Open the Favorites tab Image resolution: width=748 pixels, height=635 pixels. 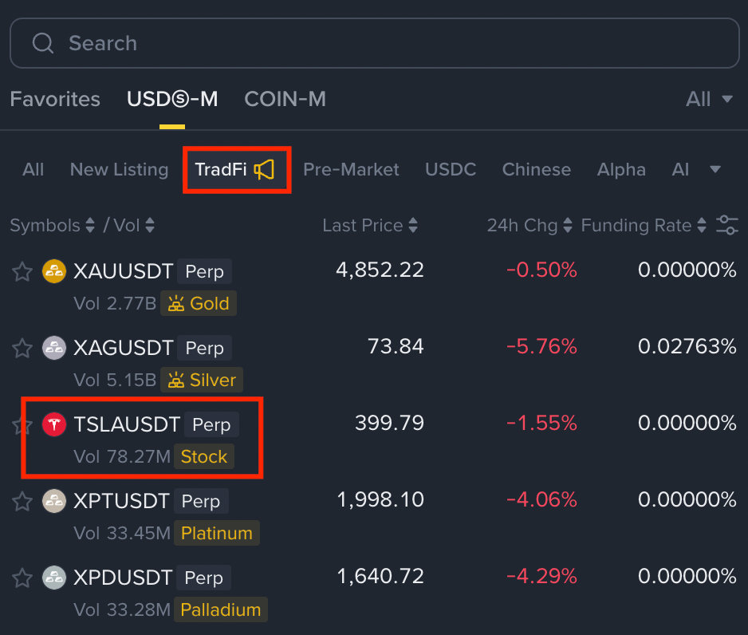[55, 99]
